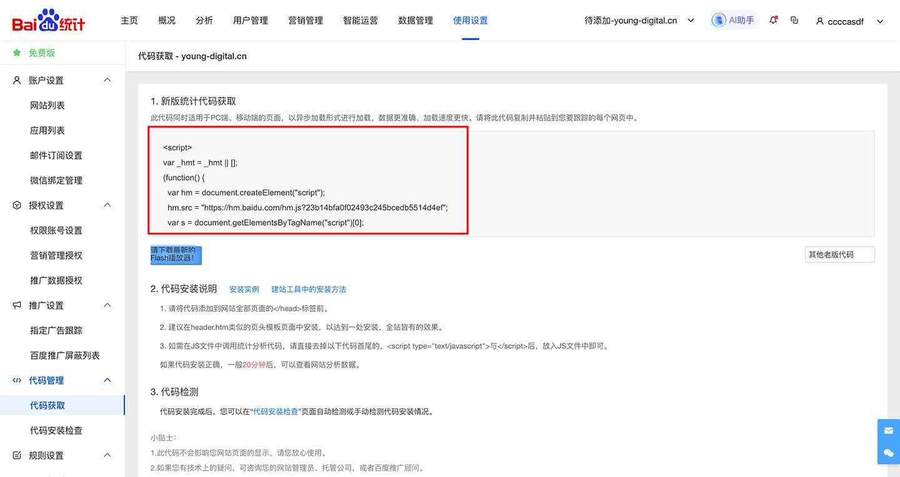The width and height of the screenshot is (900, 477).
Task: Open the 其他老版代码 dropdown
Action: [839, 254]
